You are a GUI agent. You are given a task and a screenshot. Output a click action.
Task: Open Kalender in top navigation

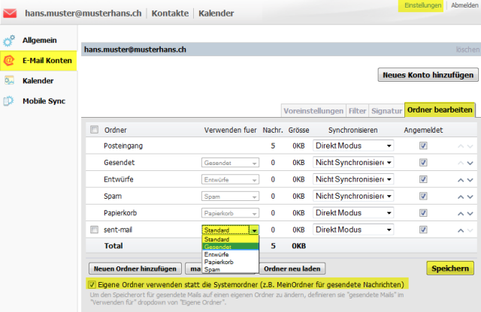(x=216, y=13)
